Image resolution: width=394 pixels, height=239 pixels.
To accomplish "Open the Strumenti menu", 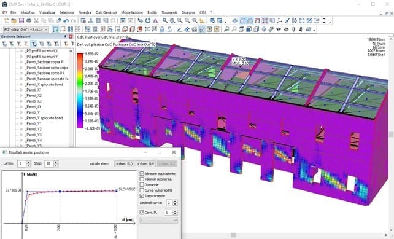I will 169,12.
